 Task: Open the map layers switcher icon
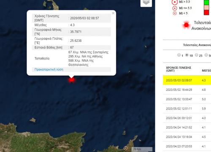(146, 3)
